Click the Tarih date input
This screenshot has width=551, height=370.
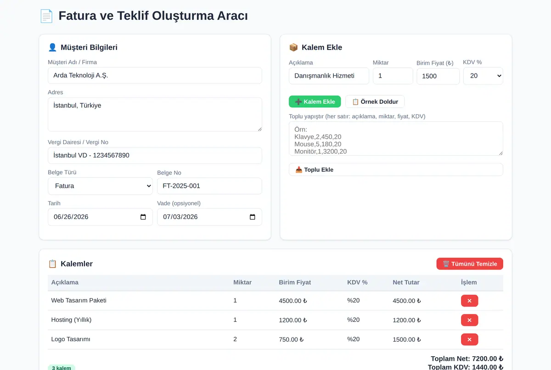[x=100, y=217]
